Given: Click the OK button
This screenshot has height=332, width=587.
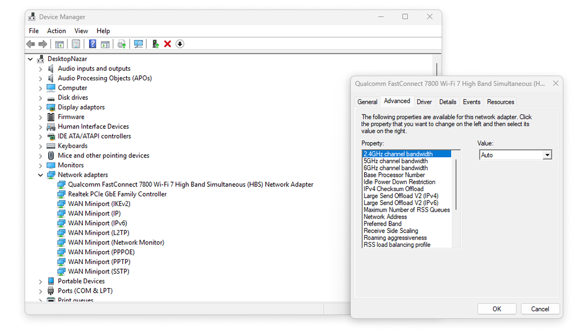Looking at the screenshot, I should (x=497, y=308).
